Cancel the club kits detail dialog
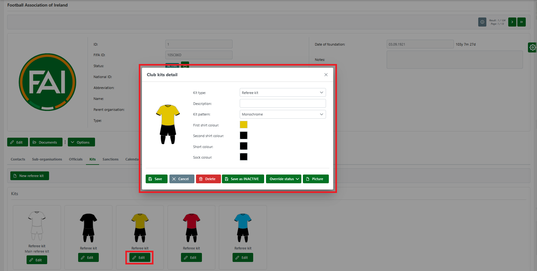537x271 pixels. tap(182, 179)
